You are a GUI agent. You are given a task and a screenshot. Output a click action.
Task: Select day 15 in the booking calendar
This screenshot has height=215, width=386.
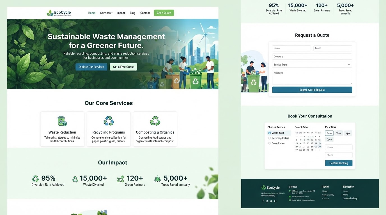pyautogui.click(x=304, y=143)
